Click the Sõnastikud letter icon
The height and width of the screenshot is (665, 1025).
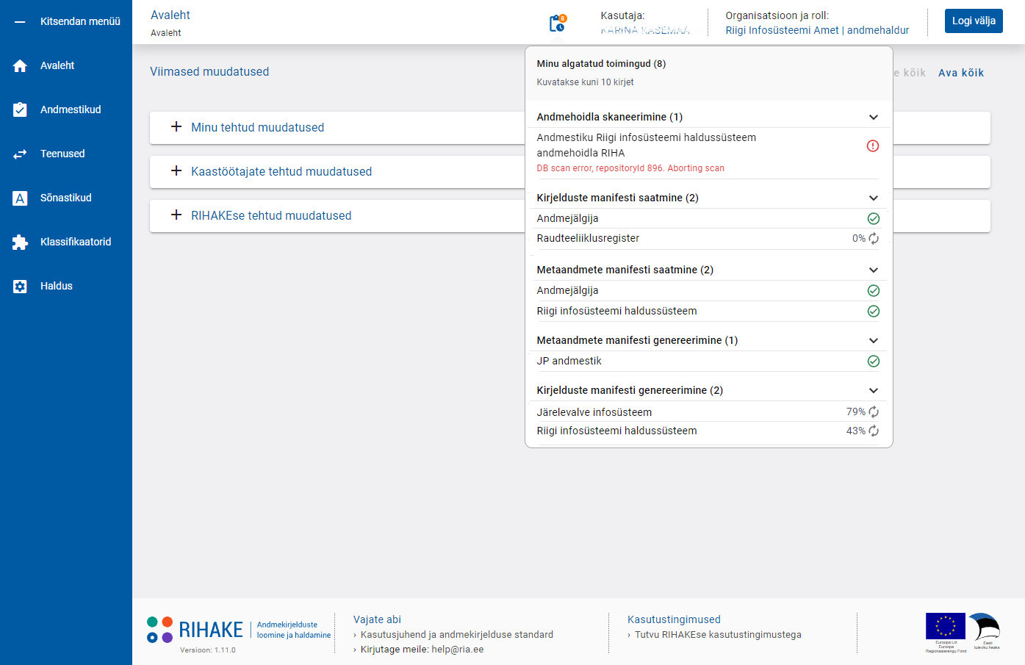(20, 198)
